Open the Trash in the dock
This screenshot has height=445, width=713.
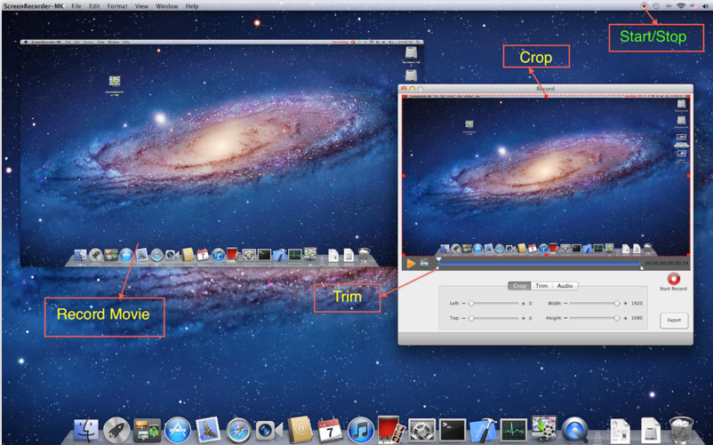pos(681,430)
